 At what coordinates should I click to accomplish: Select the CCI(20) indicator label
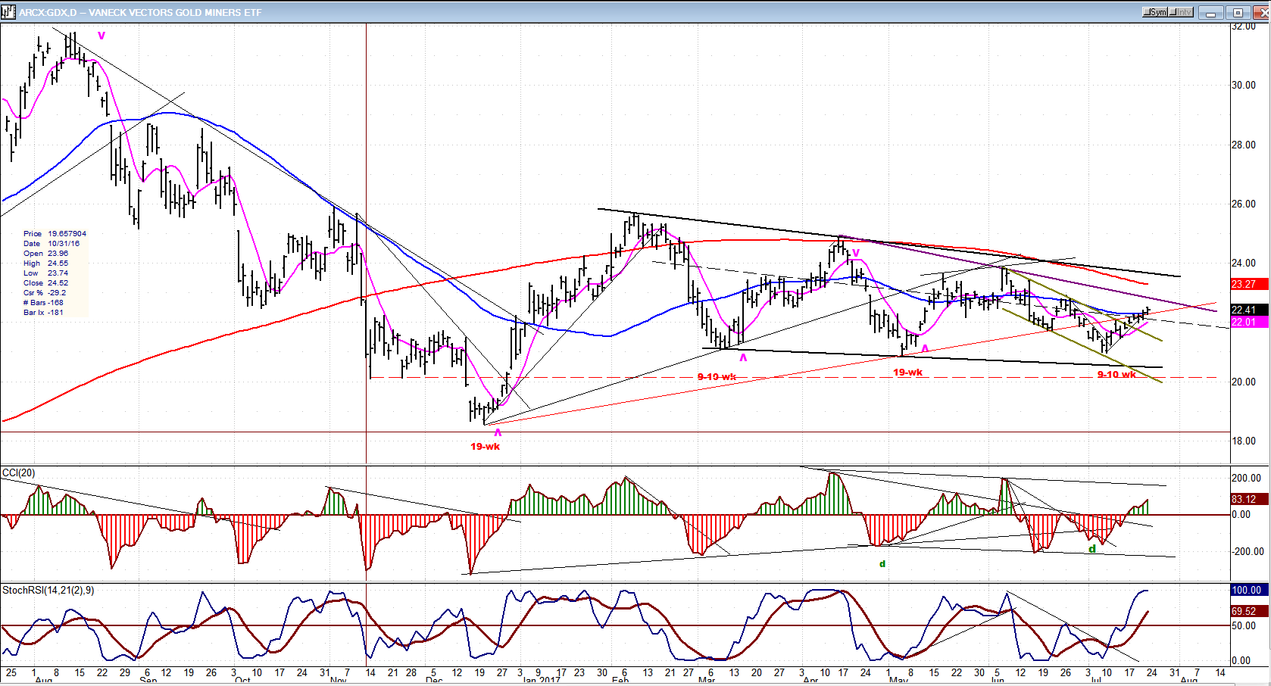(x=19, y=473)
